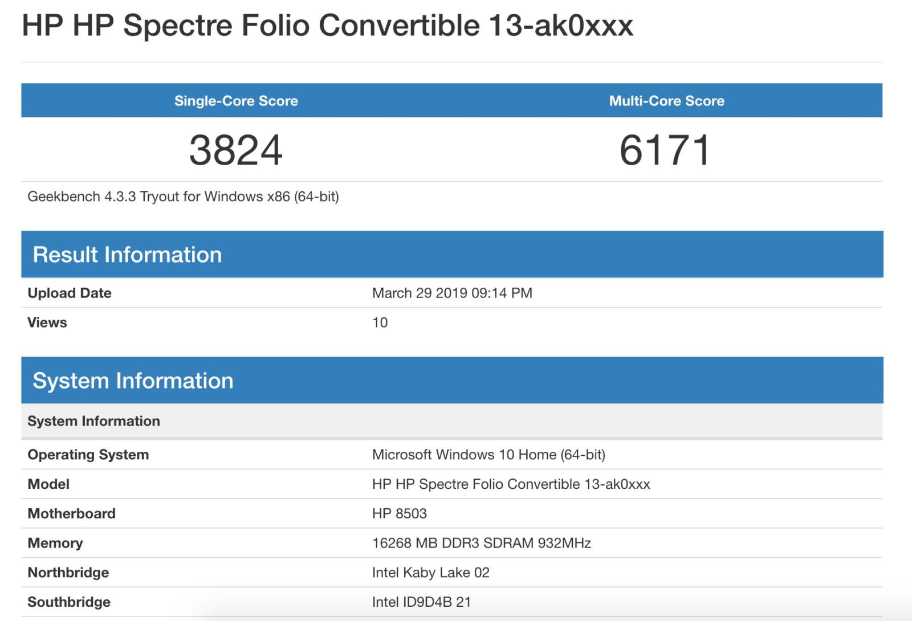
Task: Click the Memory row label
Action: (55, 543)
